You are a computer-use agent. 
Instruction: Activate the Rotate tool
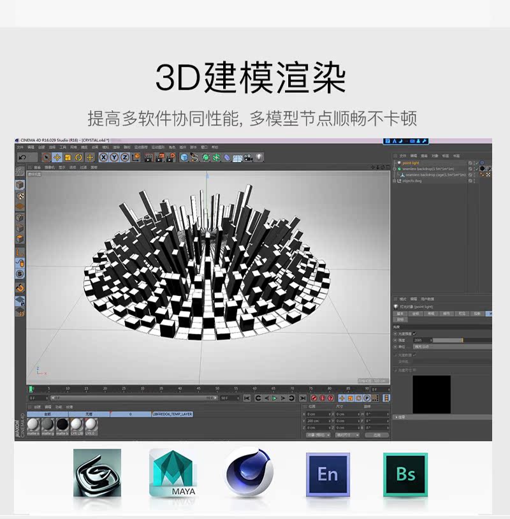(79, 157)
